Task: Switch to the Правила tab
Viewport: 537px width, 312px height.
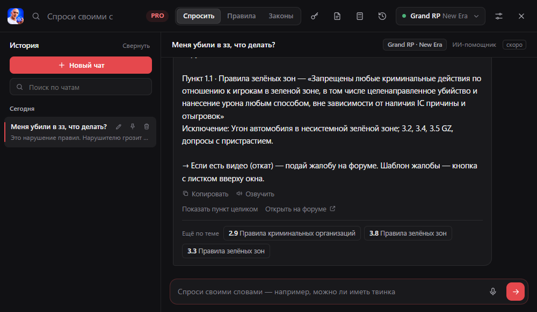Action: click(242, 16)
